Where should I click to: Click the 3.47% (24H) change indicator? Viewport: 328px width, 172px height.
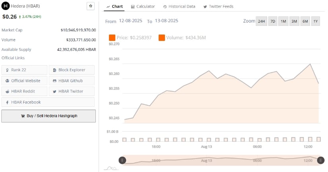coord(30,17)
